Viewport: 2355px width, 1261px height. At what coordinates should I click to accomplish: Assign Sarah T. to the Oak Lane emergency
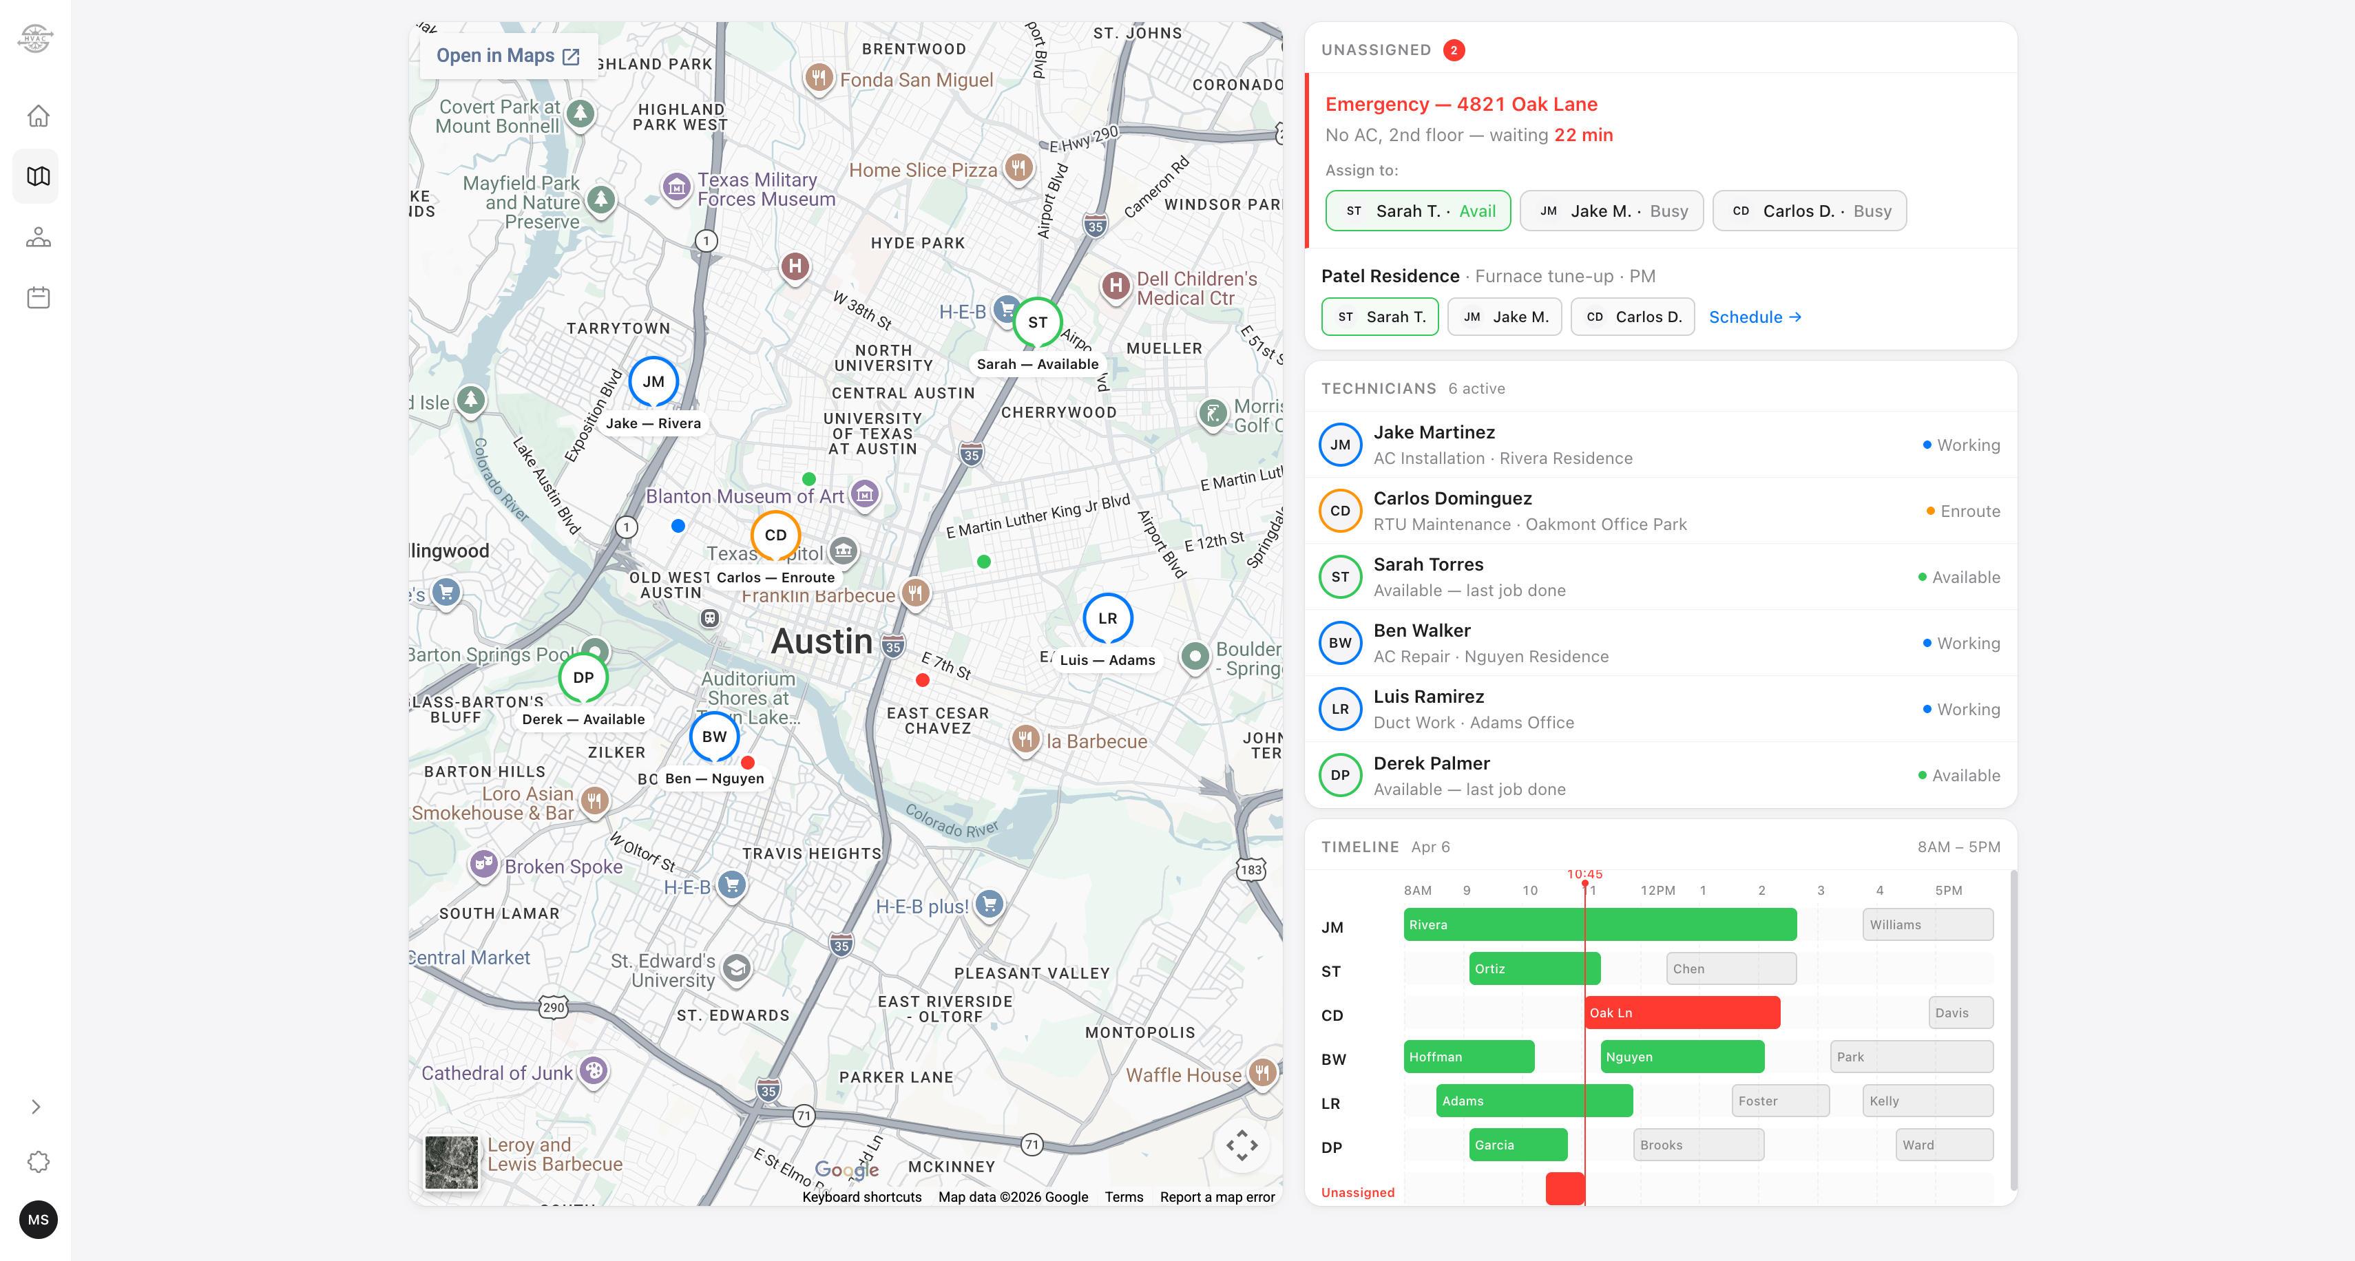1417,210
